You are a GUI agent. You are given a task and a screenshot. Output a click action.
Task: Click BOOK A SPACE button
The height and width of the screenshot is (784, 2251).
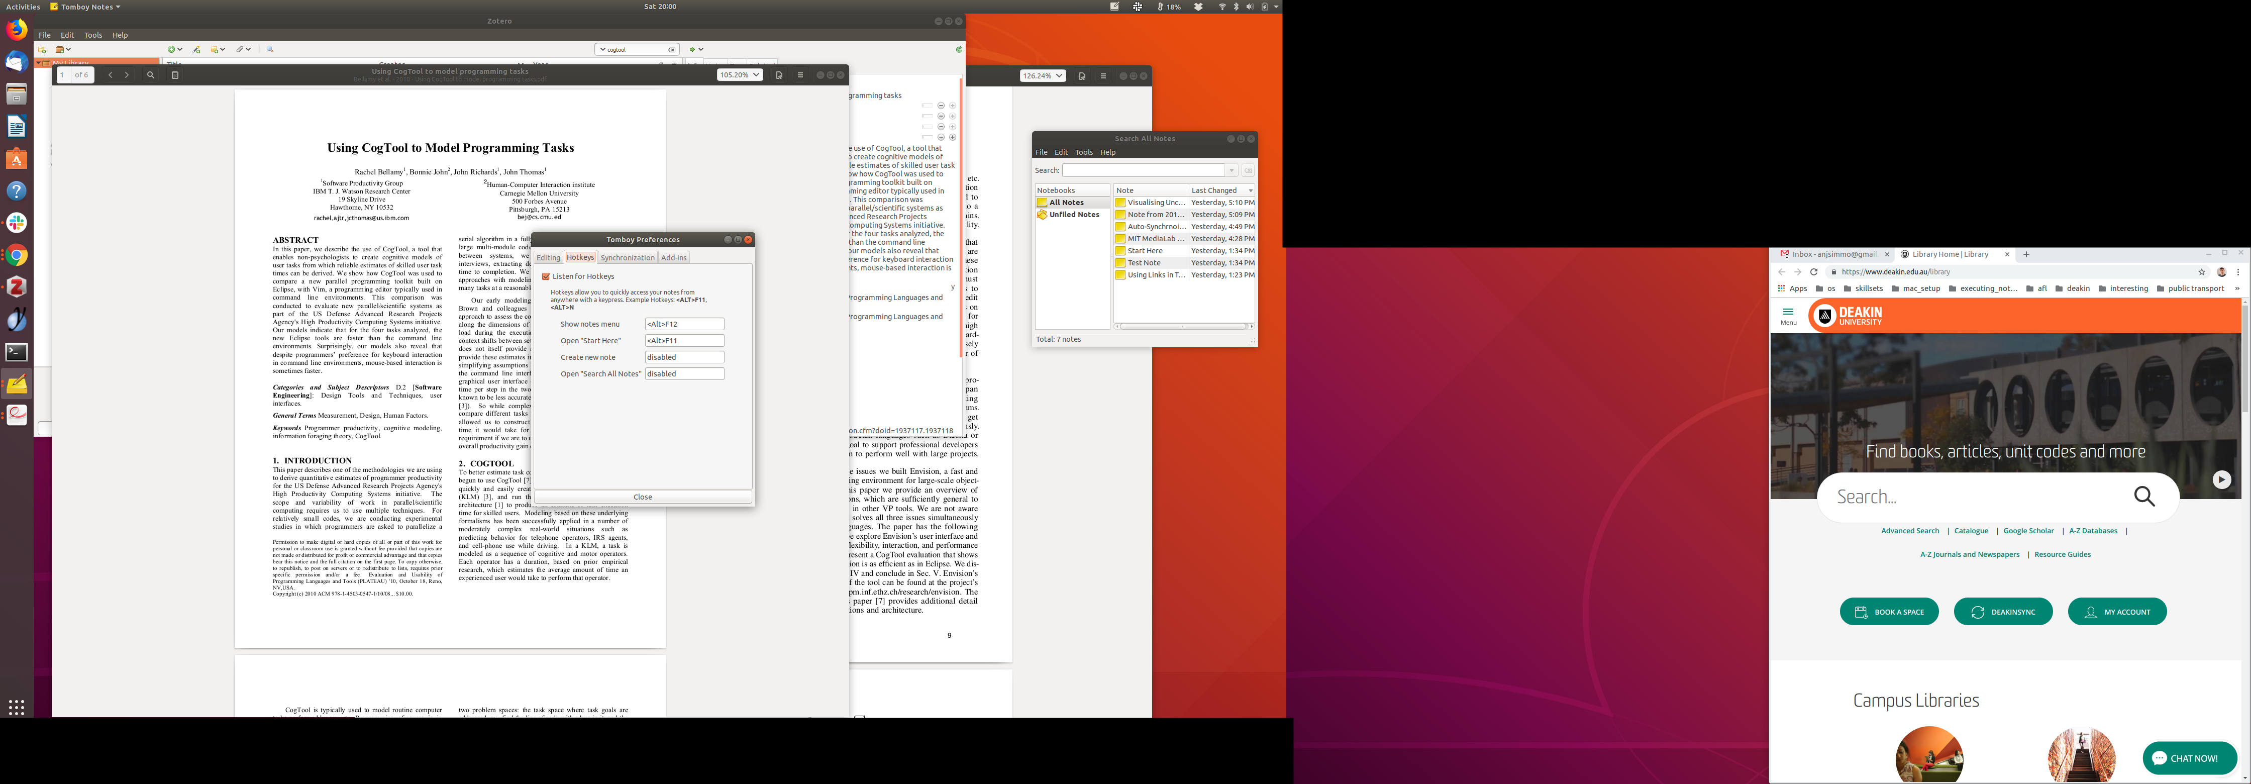click(x=1889, y=612)
